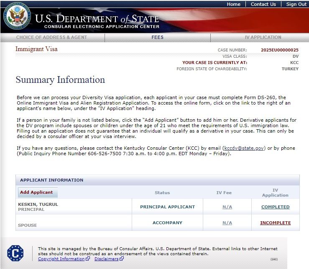Open the Contact Us link
The image size is (309, 269).
coord(263,4)
